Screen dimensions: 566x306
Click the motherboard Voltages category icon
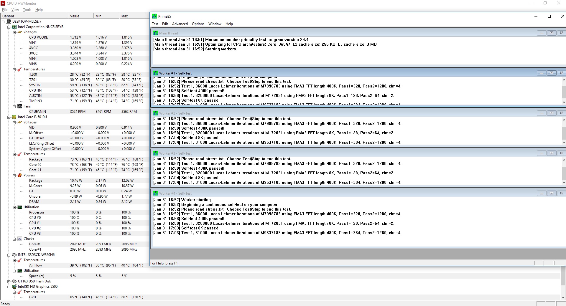19,32
